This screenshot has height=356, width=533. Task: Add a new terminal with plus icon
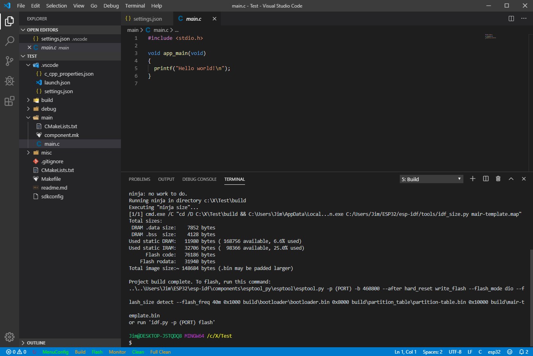473,179
